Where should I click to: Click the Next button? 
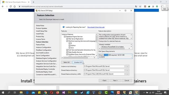tap(115, 80)
